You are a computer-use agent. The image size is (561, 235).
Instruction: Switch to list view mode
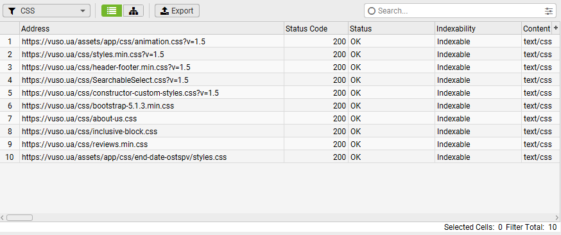pos(112,11)
